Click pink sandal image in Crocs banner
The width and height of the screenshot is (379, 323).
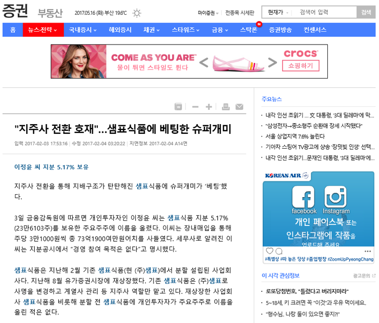tap(238, 63)
